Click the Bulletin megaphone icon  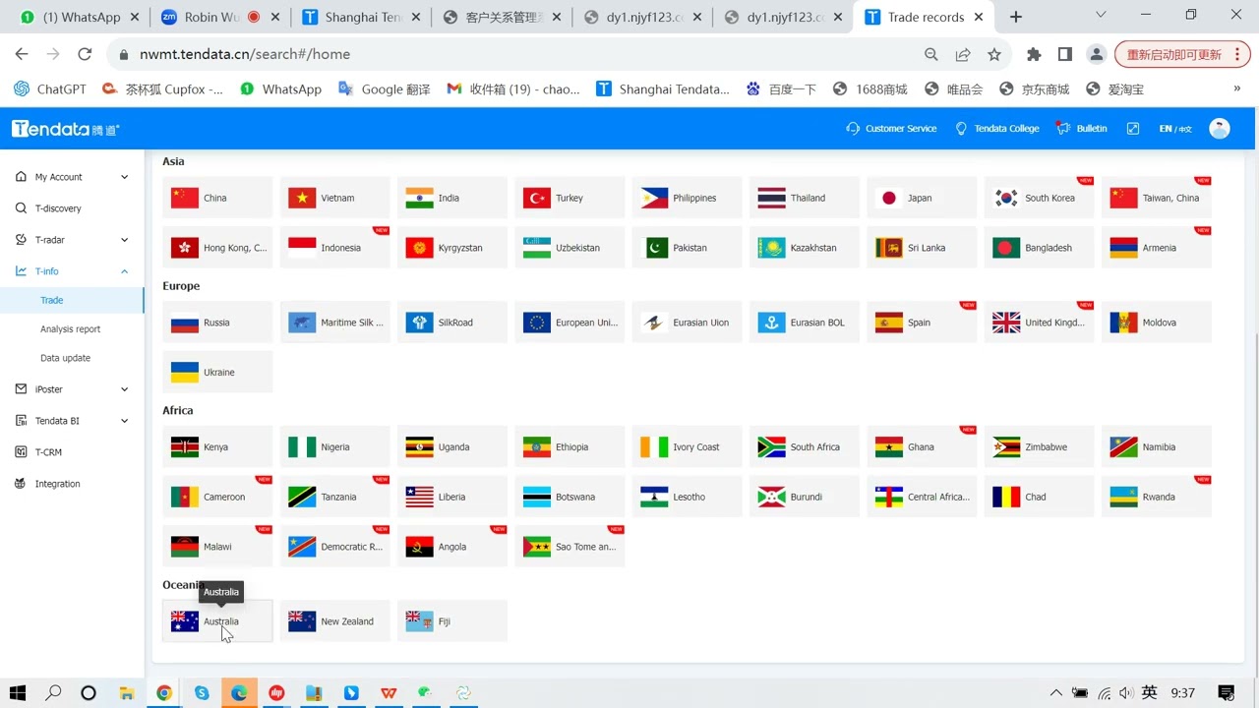(x=1062, y=129)
